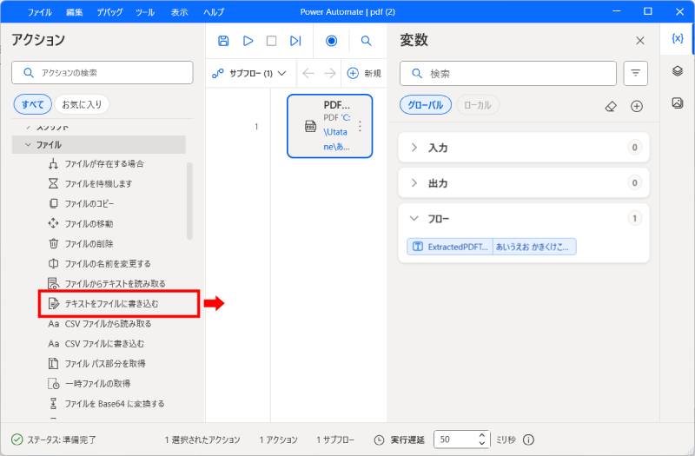Image resolution: width=695 pixels, height=456 pixels.
Task: Open the variables filter button
Action: [636, 73]
